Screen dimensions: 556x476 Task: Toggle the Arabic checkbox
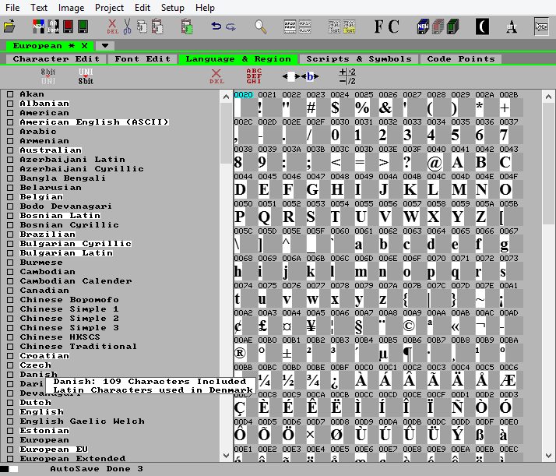click(10, 132)
